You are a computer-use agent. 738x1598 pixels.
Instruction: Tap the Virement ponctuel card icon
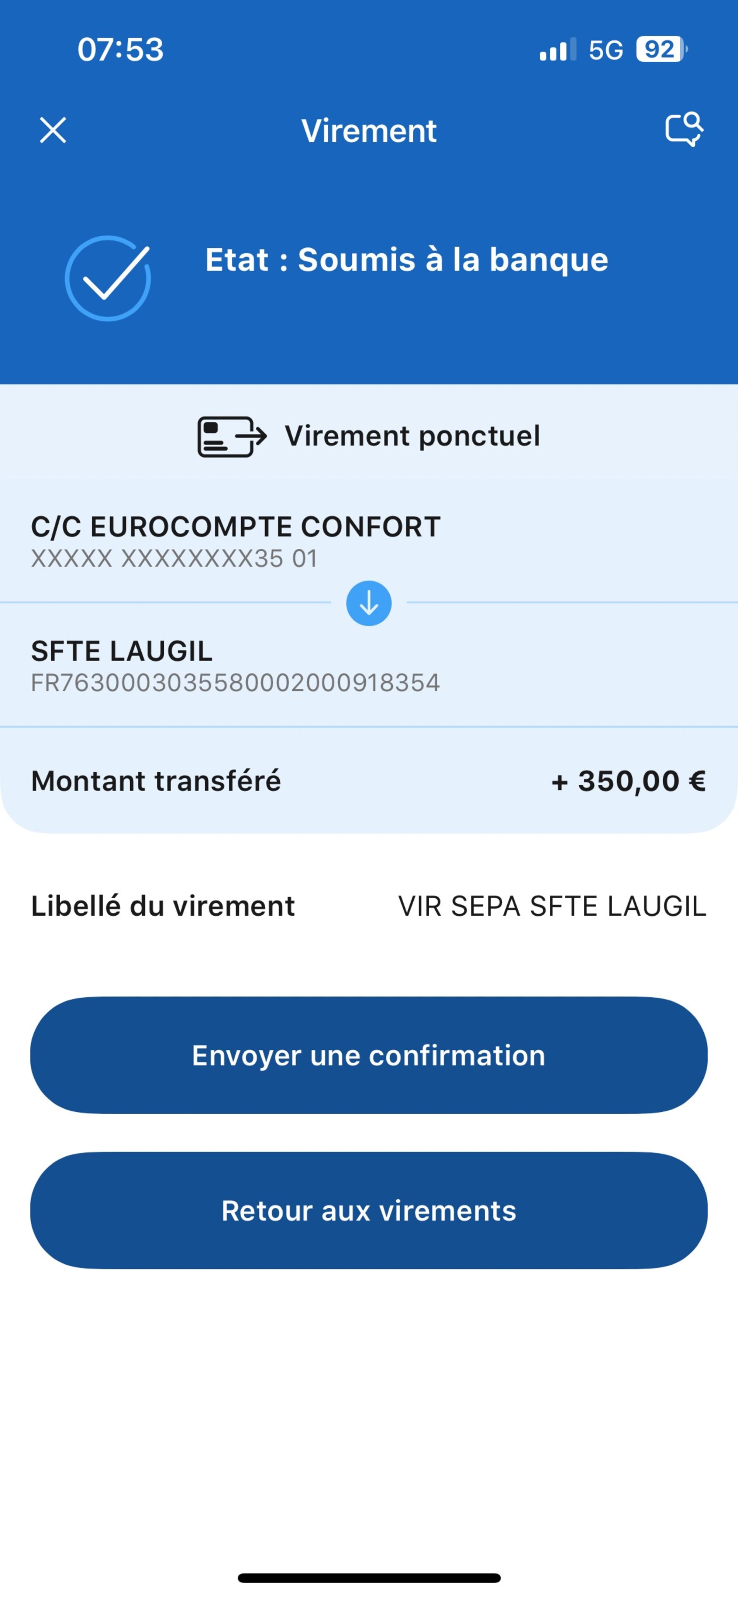(x=232, y=436)
